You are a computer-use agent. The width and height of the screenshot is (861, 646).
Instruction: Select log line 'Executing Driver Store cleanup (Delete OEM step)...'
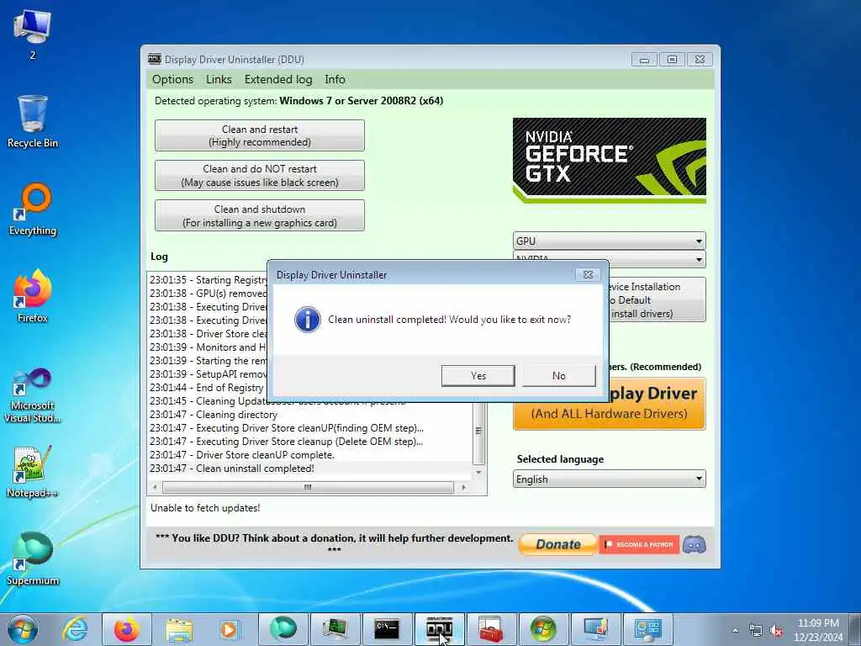(309, 442)
